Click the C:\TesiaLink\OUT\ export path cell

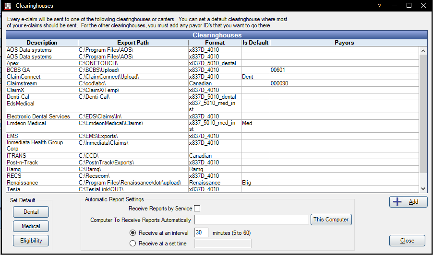click(133, 189)
